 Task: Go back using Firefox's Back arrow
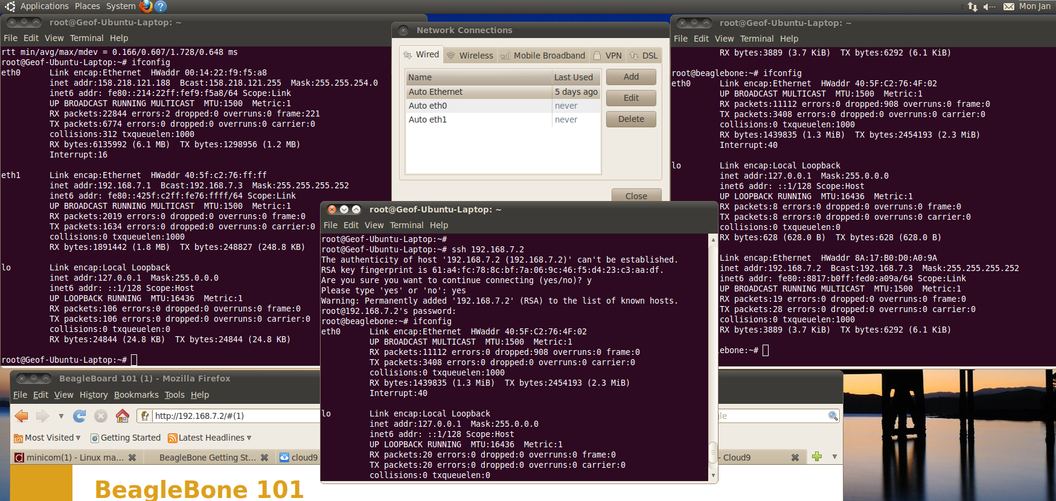click(22, 416)
